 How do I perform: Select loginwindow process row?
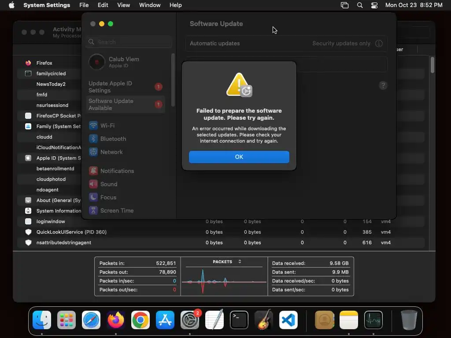click(221, 222)
